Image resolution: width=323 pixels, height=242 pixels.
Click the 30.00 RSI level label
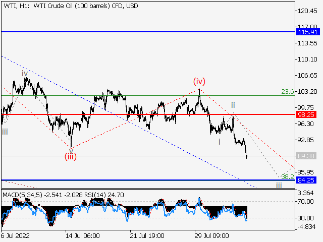[x=306, y=218]
